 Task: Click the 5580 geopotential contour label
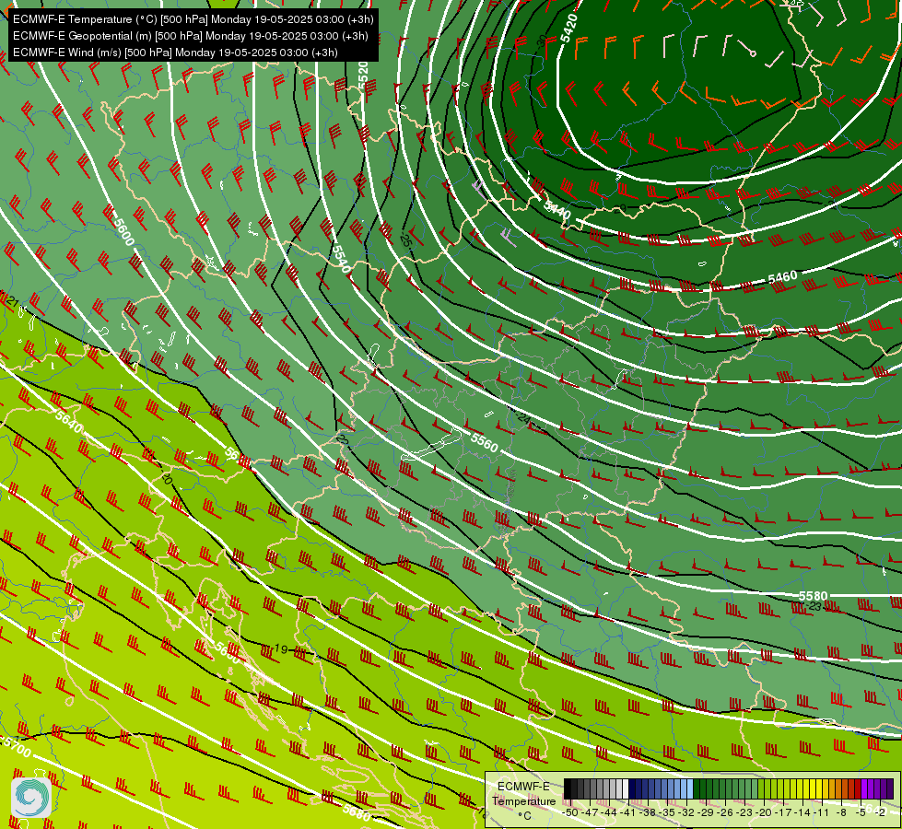click(814, 596)
